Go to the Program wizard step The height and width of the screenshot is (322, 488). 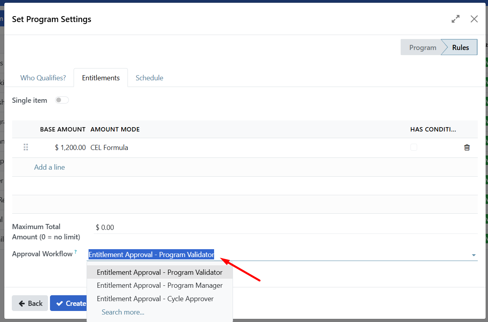pyautogui.click(x=422, y=48)
